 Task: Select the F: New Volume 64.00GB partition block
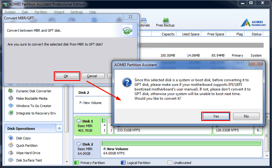pyautogui.click(x=181, y=149)
